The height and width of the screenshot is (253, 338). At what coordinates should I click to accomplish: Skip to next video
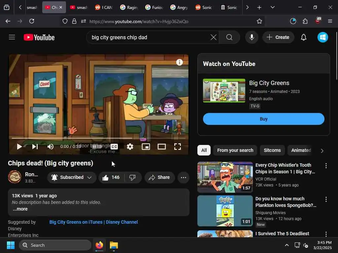(x=35, y=147)
